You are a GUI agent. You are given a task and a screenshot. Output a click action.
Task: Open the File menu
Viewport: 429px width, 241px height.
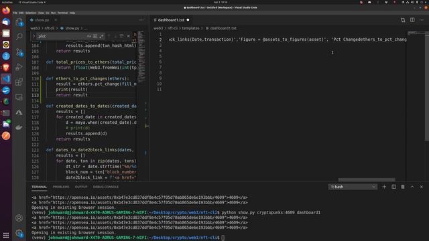pyautogui.click(x=15, y=13)
